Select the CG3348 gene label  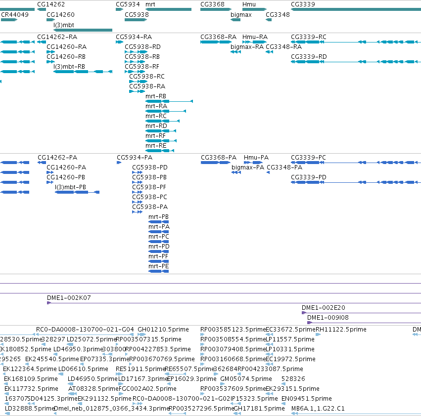coord(278,14)
